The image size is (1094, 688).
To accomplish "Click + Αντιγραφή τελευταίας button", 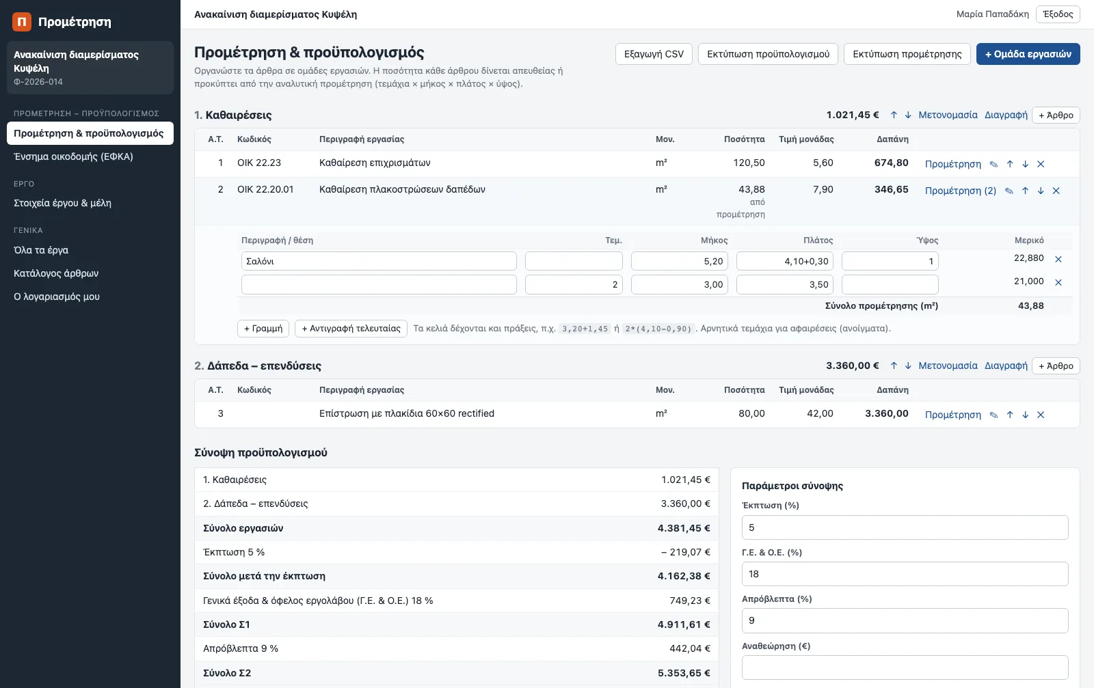I will click(x=351, y=329).
